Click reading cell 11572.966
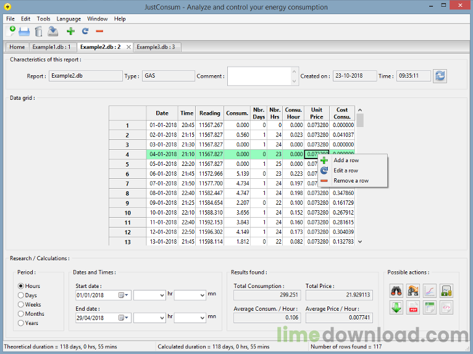 click(210, 174)
